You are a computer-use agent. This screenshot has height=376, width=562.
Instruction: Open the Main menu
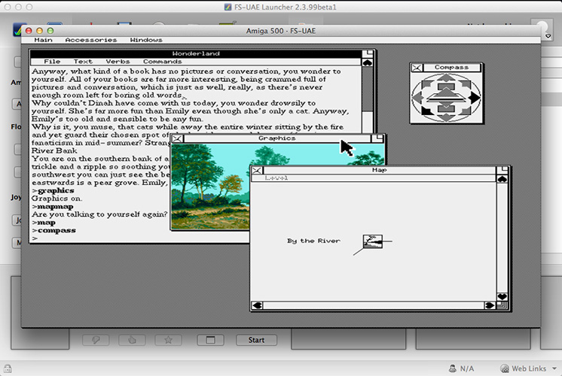pos(44,40)
